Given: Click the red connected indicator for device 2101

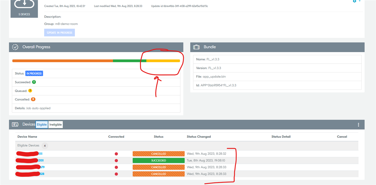Looking at the screenshot, I should pos(116,160).
